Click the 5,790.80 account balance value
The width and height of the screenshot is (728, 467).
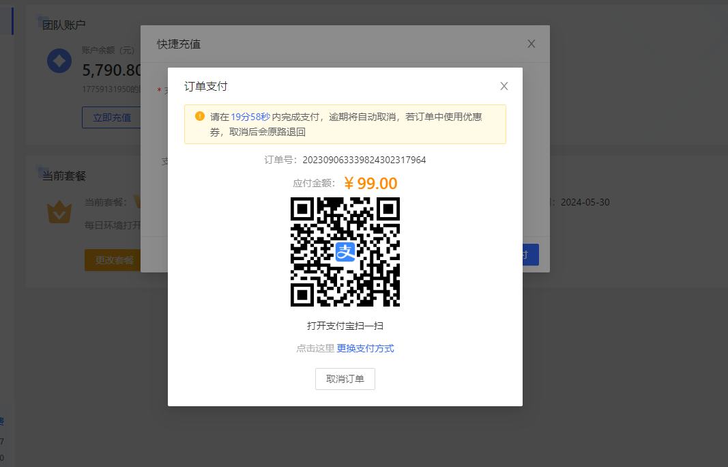(x=111, y=70)
